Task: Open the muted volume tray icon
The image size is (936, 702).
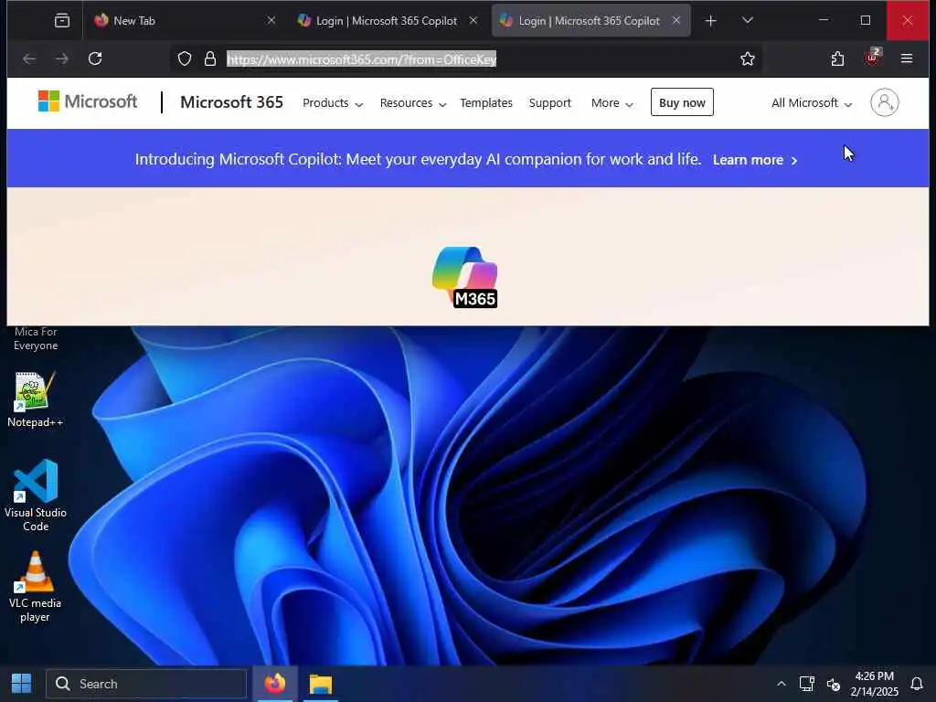Action: tap(834, 684)
